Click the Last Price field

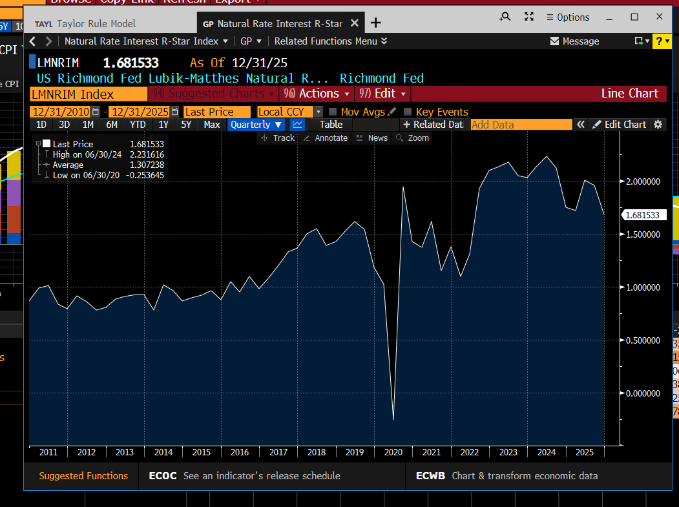click(x=217, y=112)
